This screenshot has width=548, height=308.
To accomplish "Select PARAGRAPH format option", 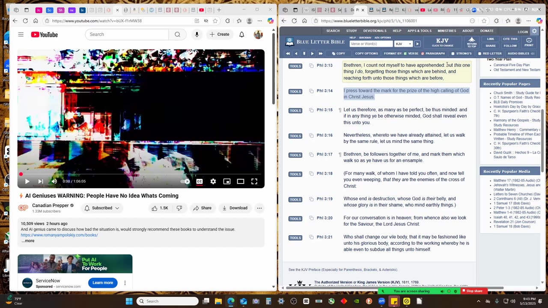I will [433, 53].
